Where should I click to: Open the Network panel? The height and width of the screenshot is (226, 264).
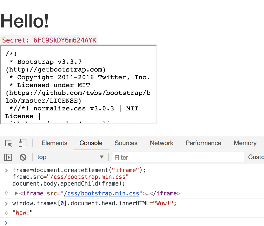[162, 143]
